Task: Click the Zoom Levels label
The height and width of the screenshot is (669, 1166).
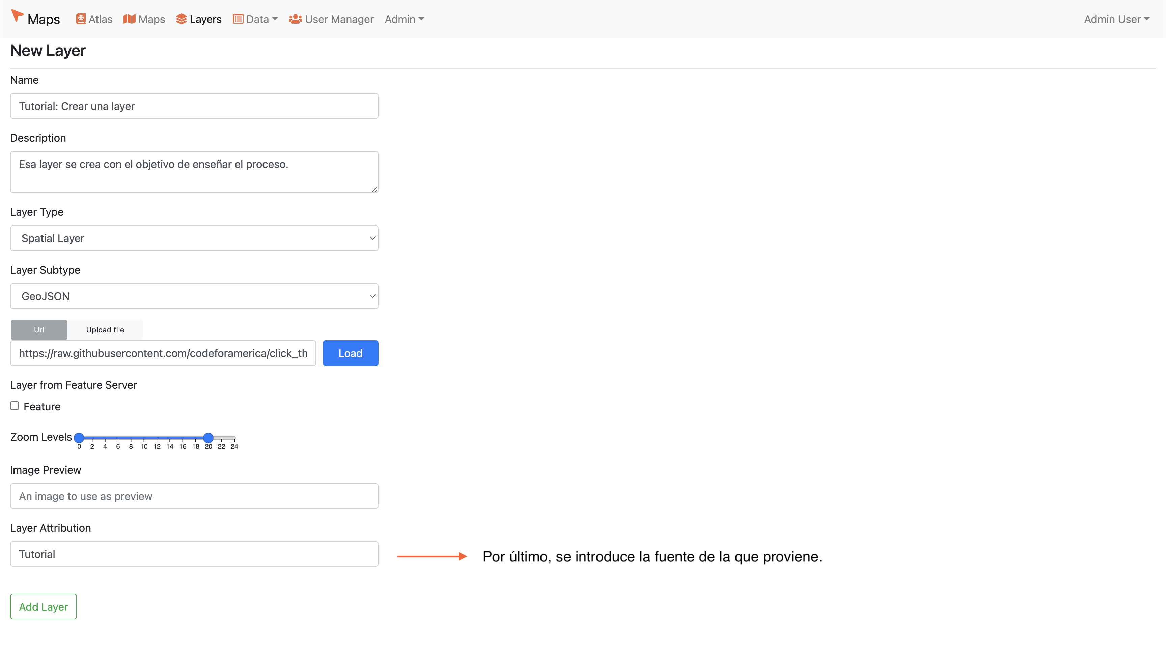Action: coord(41,437)
